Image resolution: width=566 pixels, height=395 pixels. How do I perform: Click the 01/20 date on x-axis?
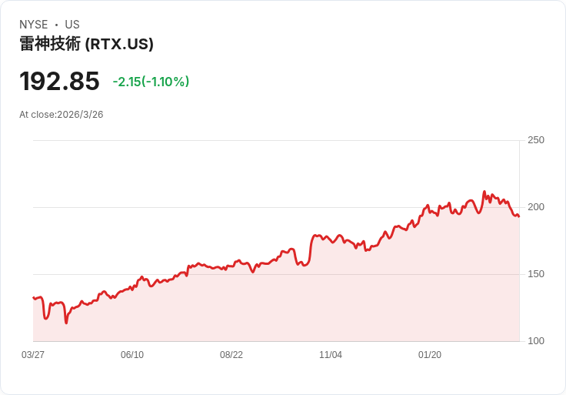click(430, 355)
